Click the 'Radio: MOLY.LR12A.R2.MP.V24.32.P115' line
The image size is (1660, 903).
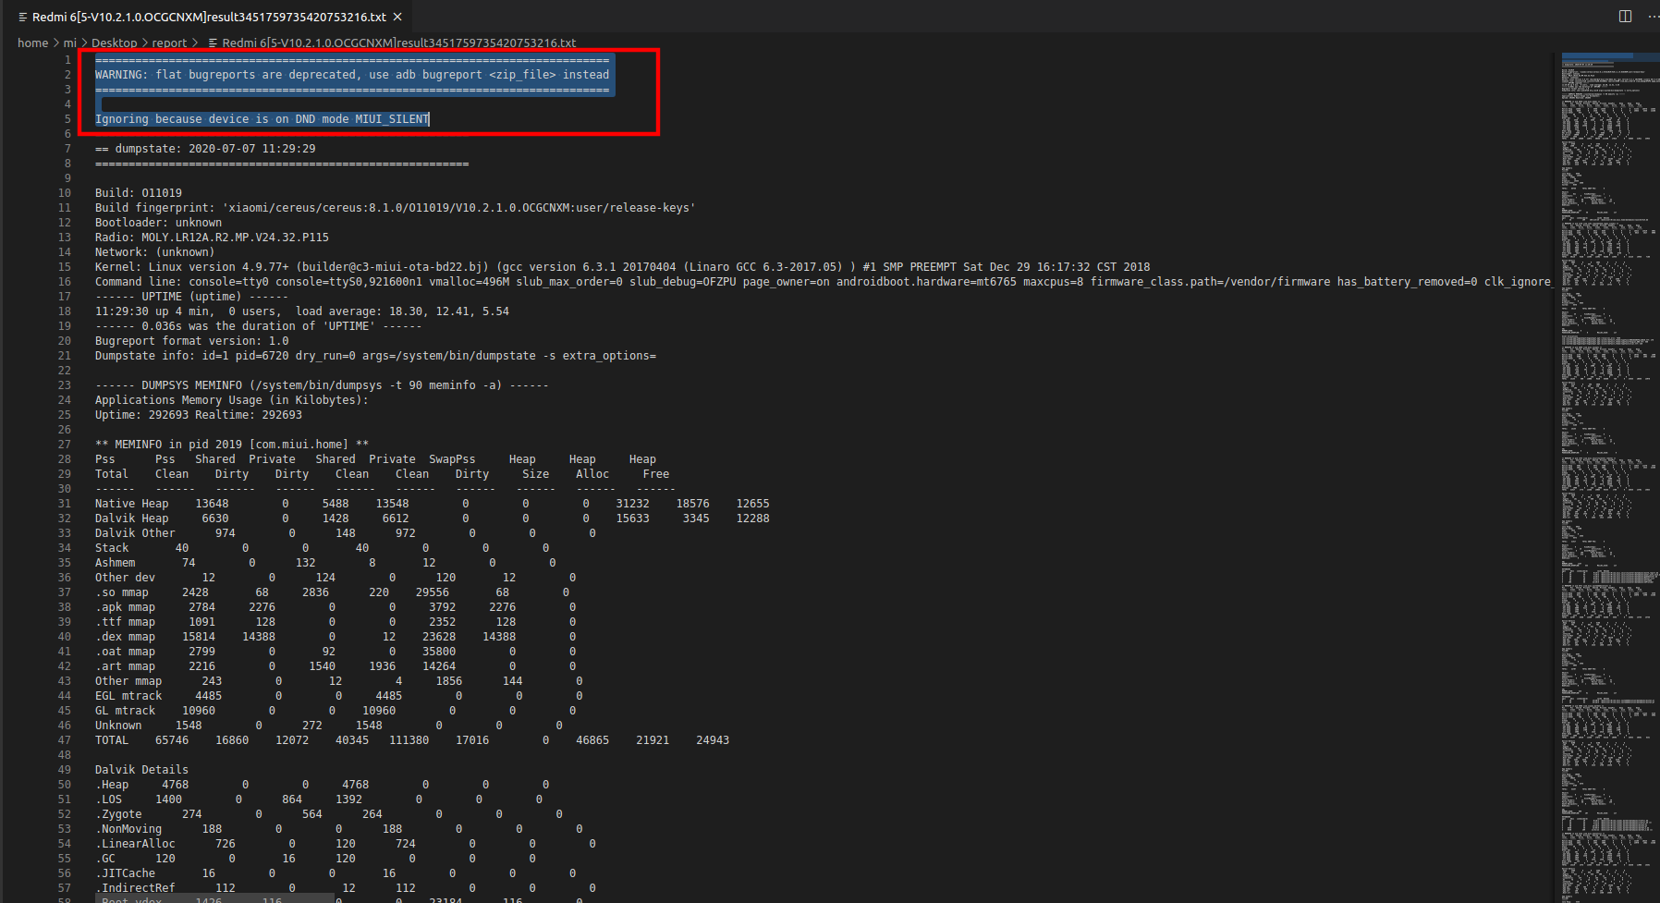point(212,238)
